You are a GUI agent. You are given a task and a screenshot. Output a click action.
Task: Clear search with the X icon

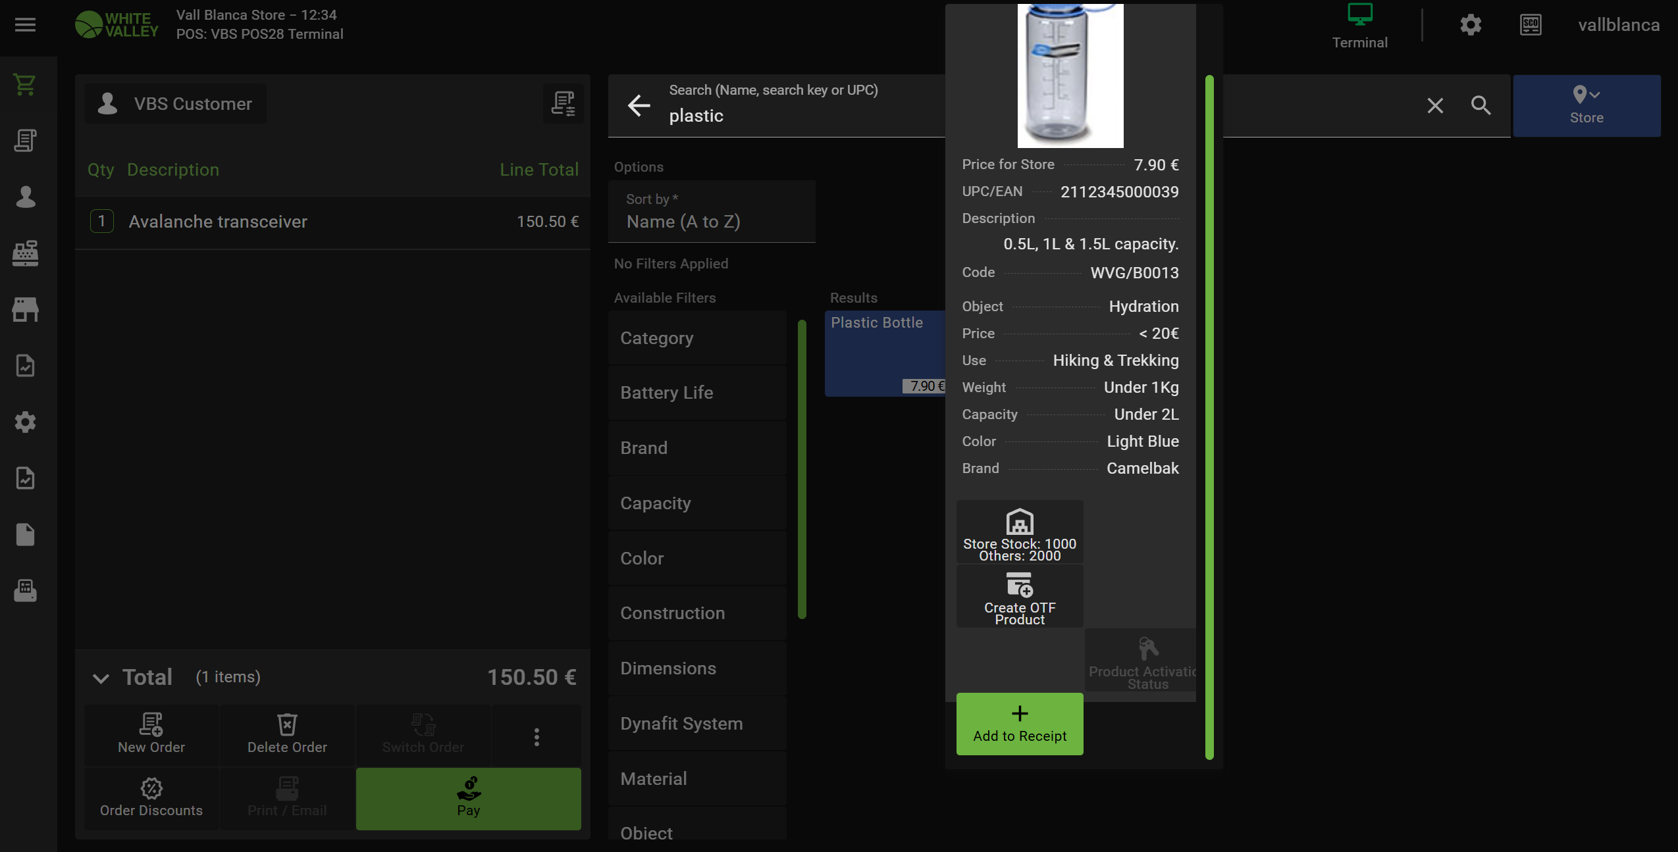(x=1435, y=105)
